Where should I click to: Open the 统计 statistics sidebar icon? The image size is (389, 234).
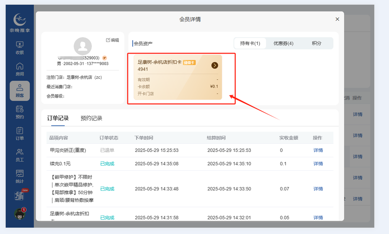pyautogui.click(x=20, y=177)
